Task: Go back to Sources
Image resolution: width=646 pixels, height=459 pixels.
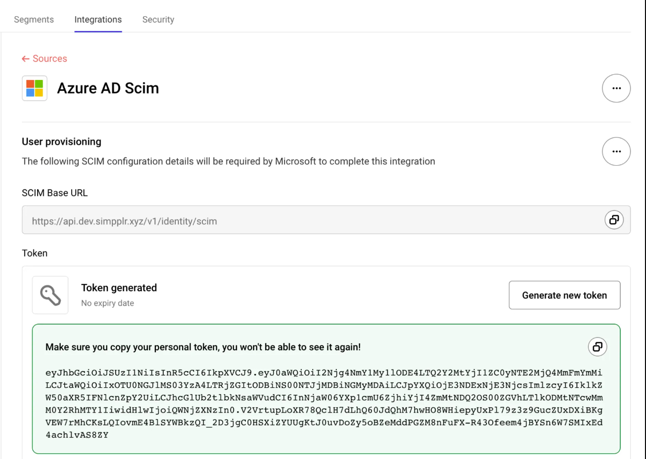Action: tap(50, 59)
